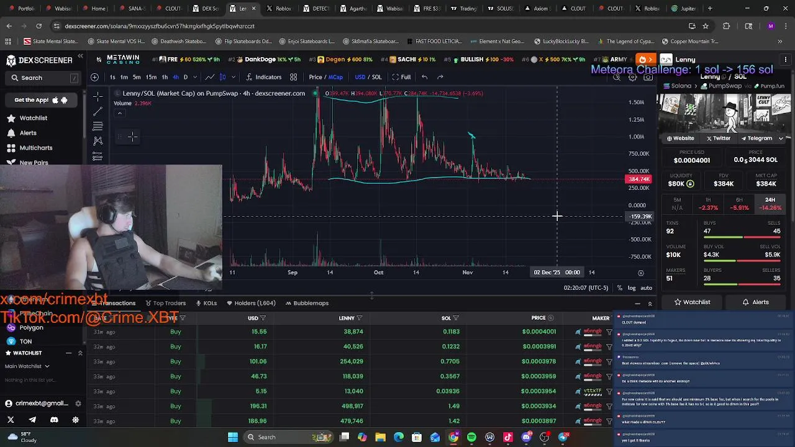Open the Indicators menu
This screenshot has height=447, width=795.
pos(264,77)
